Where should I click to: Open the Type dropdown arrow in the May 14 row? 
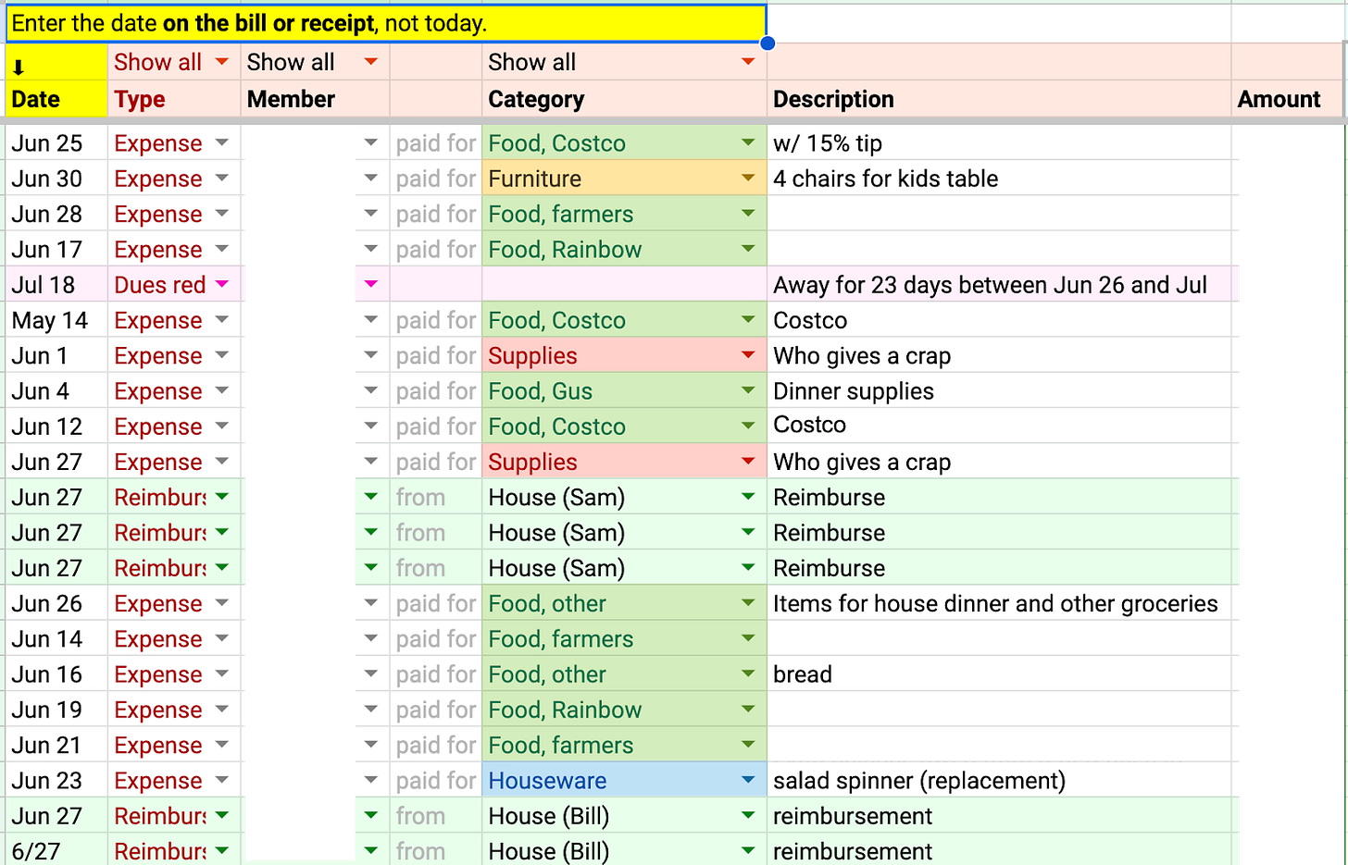pyautogui.click(x=221, y=320)
